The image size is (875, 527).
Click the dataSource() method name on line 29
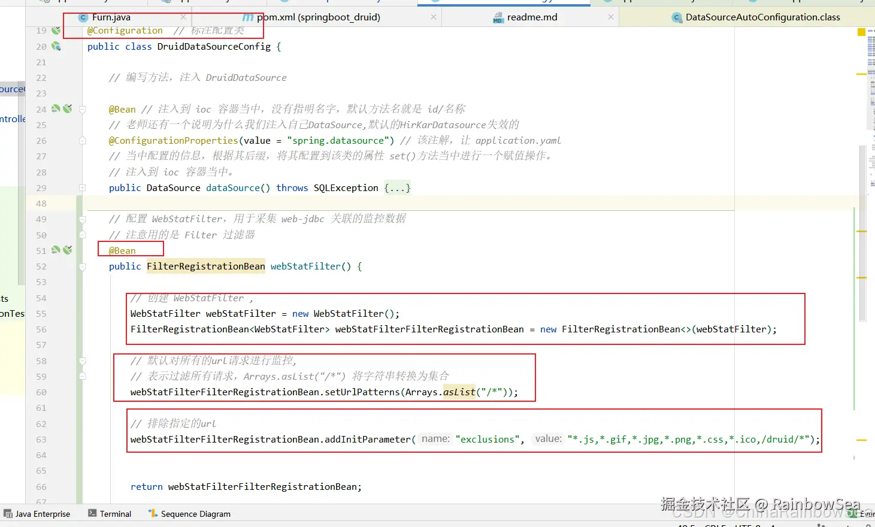[x=233, y=188]
